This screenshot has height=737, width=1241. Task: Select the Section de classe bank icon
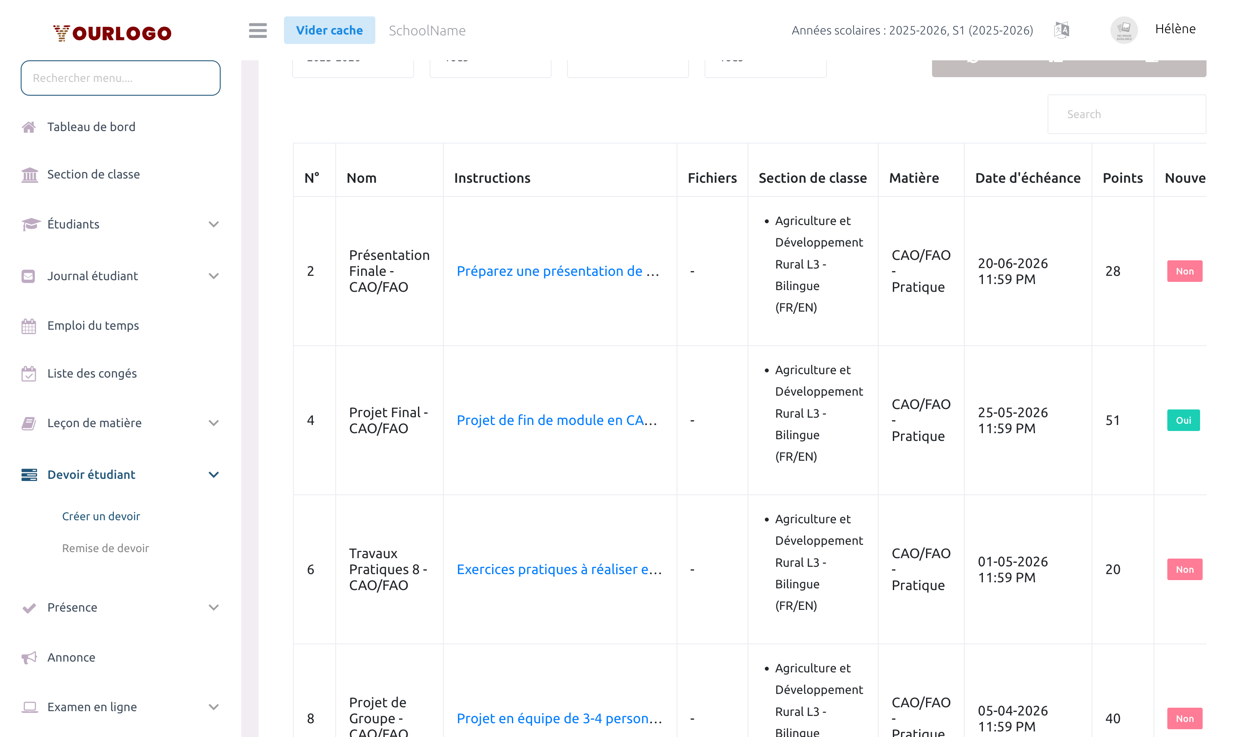29,175
